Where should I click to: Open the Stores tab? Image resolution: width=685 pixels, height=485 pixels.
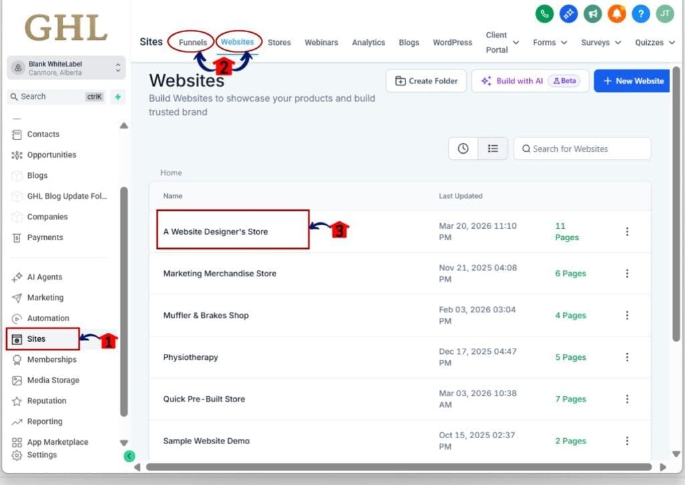coord(279,42)
